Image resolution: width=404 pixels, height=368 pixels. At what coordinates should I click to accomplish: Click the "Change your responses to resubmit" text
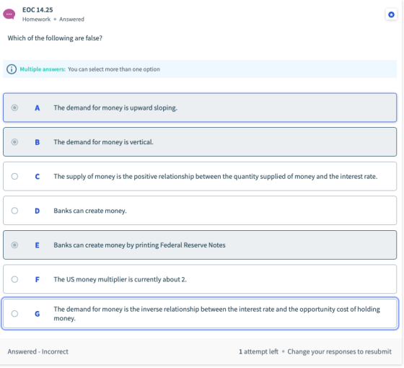coord(339,351)
